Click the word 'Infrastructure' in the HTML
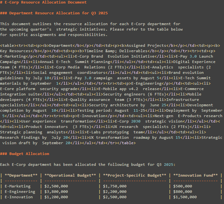This screenshot has height=204, width=224. click(x=182, y=100)
